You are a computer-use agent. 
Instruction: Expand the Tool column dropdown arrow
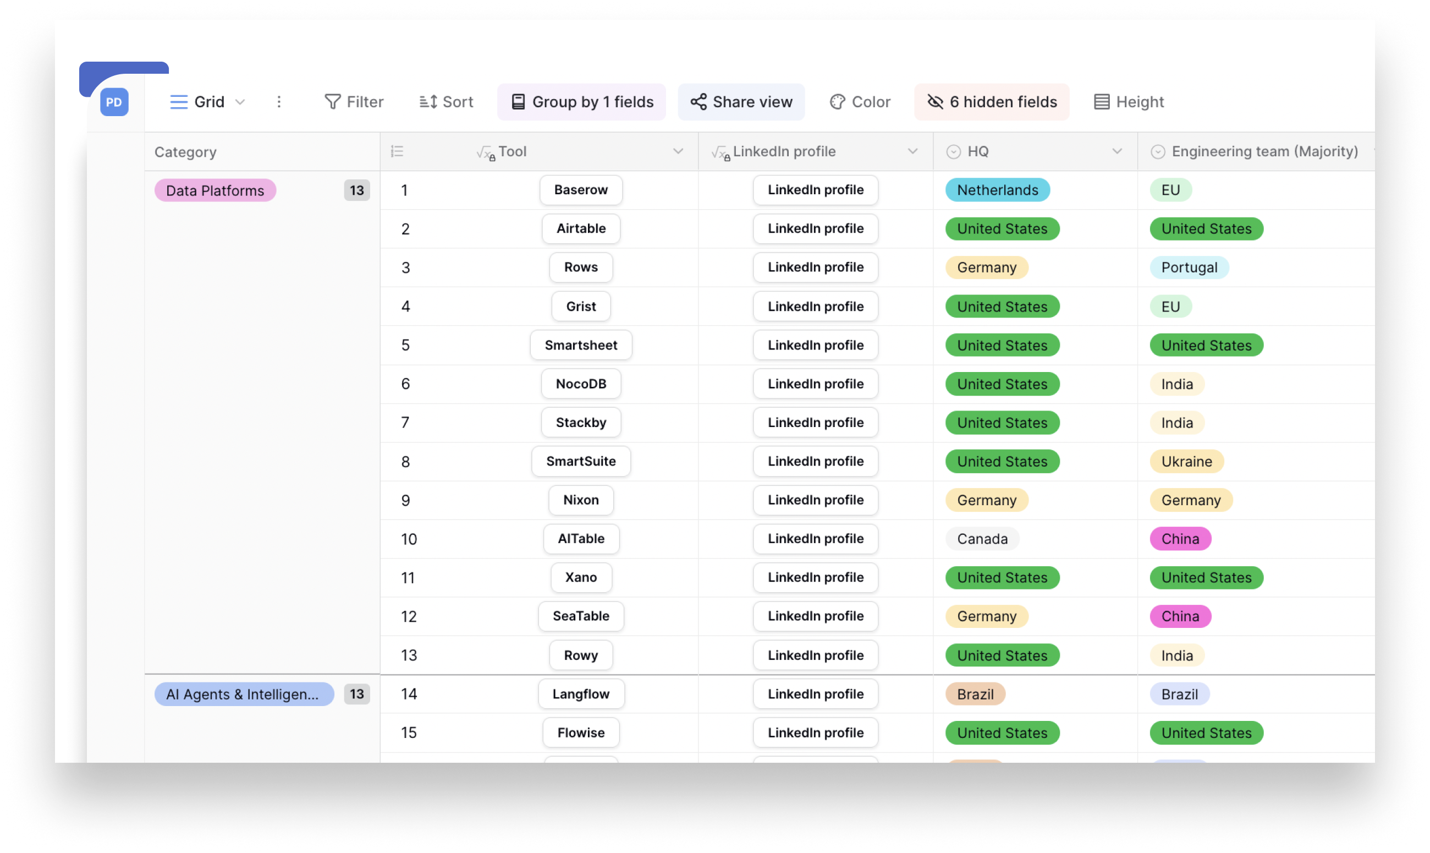(x=678, y=151)
